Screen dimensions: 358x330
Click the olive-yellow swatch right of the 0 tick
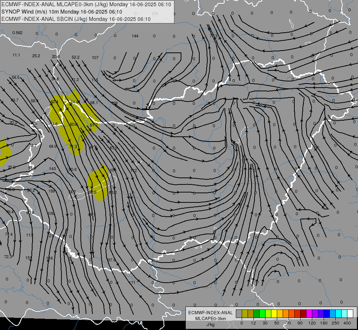point(245,314)
